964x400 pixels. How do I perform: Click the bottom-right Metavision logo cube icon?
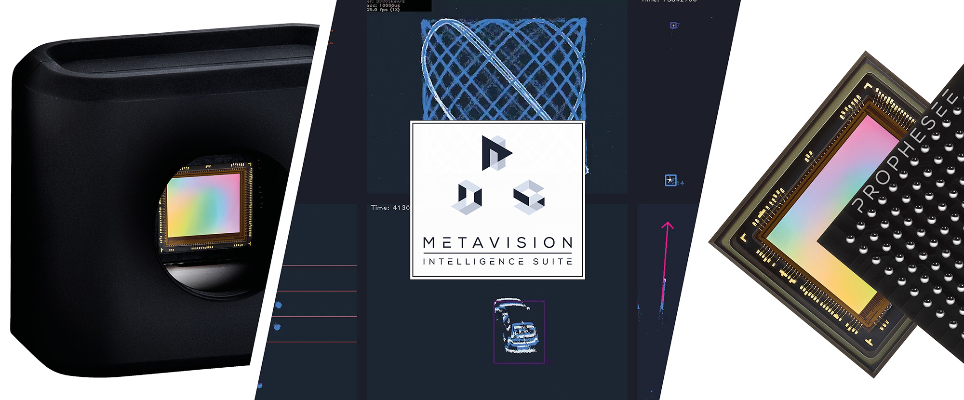pyautogui.click(x=529, y=197)
